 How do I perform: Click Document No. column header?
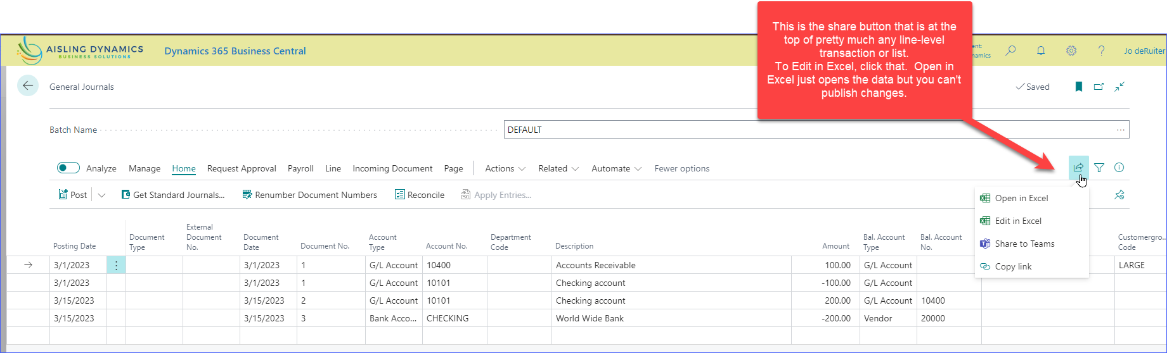[325, 246]
